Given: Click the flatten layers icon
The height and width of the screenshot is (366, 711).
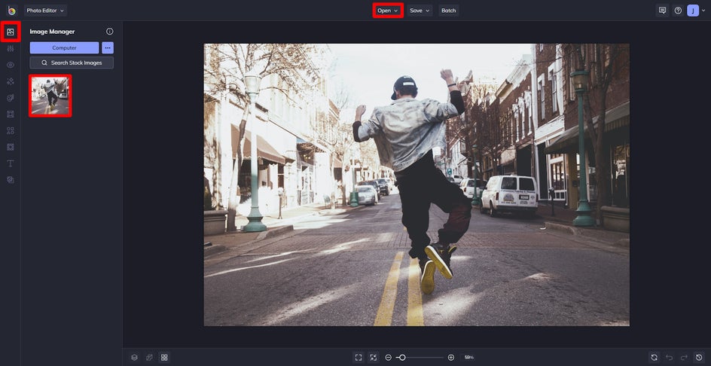Looking at the screenshot, I should (x=149, y=358).
